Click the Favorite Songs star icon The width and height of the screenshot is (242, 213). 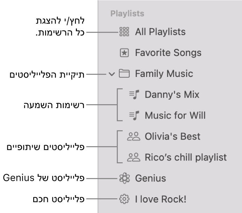tap(124, 53)
